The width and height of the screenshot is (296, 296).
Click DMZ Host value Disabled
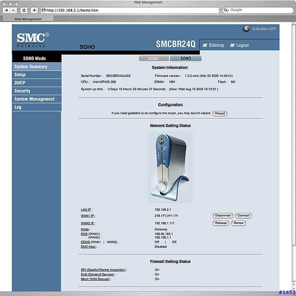pyautogui.click(x=160, y=247)
